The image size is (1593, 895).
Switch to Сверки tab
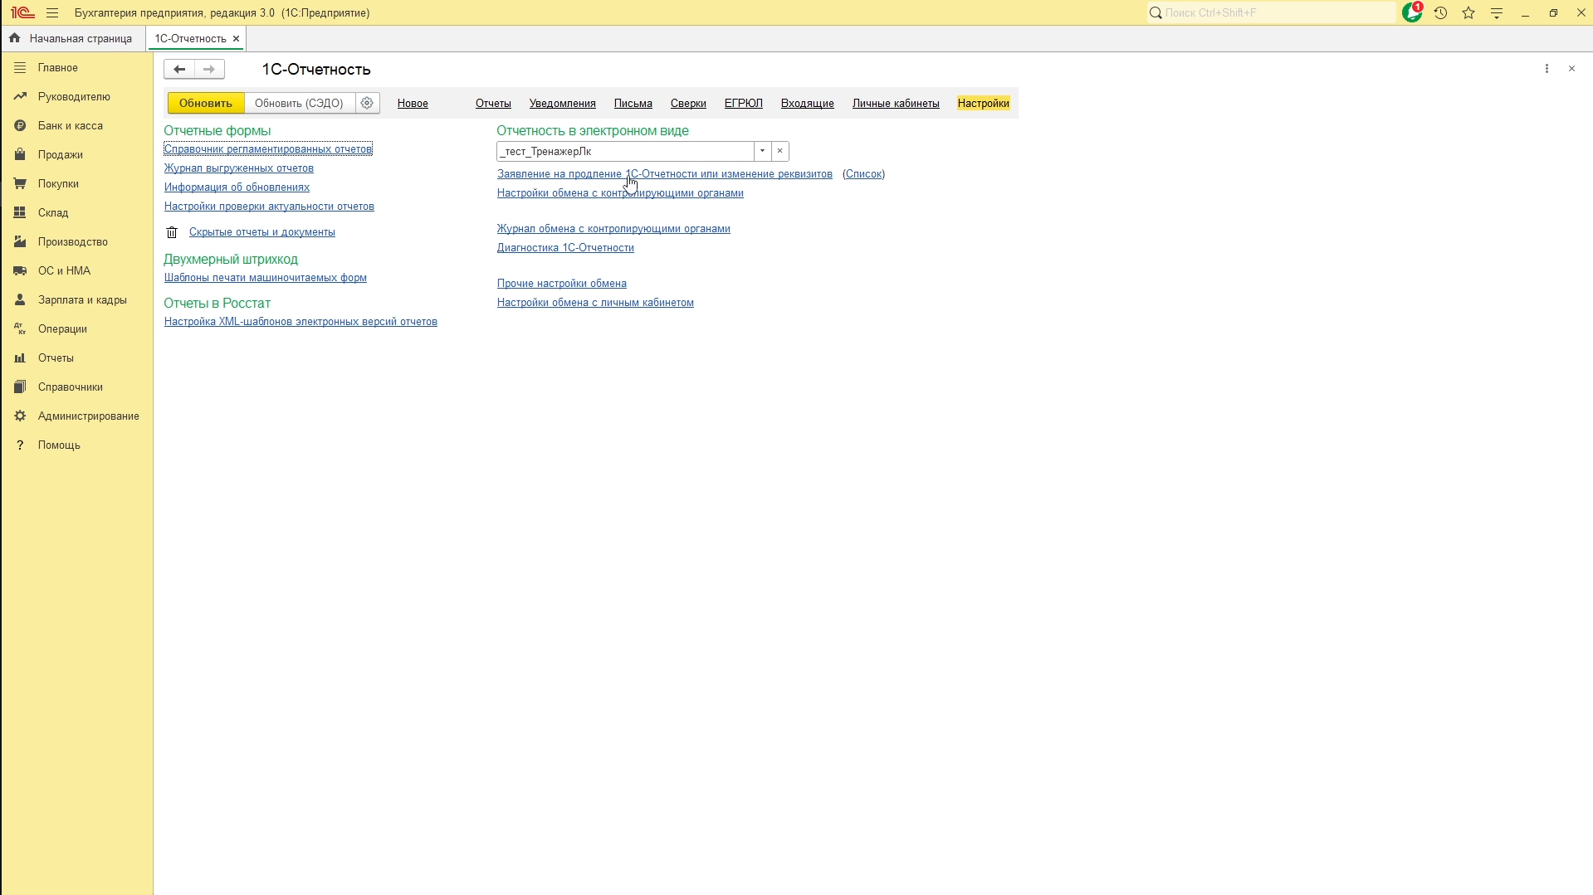(688, 104)
